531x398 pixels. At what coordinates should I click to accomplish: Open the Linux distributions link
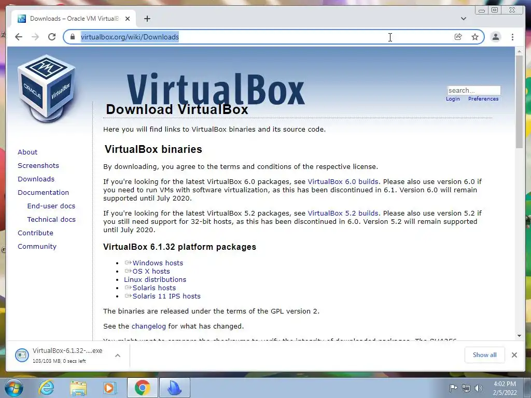pos(155,279)
